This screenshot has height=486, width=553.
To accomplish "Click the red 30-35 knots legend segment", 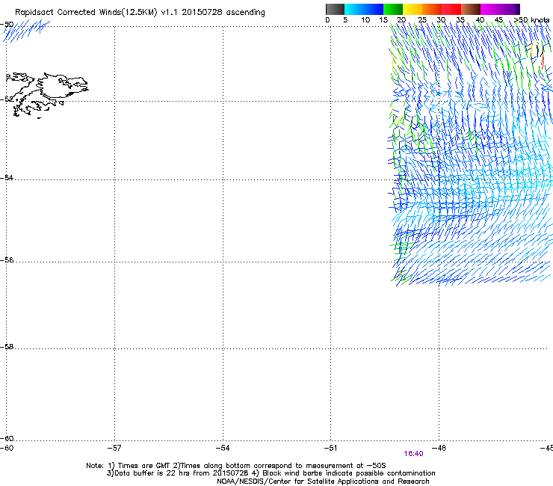I will [451, 9].
